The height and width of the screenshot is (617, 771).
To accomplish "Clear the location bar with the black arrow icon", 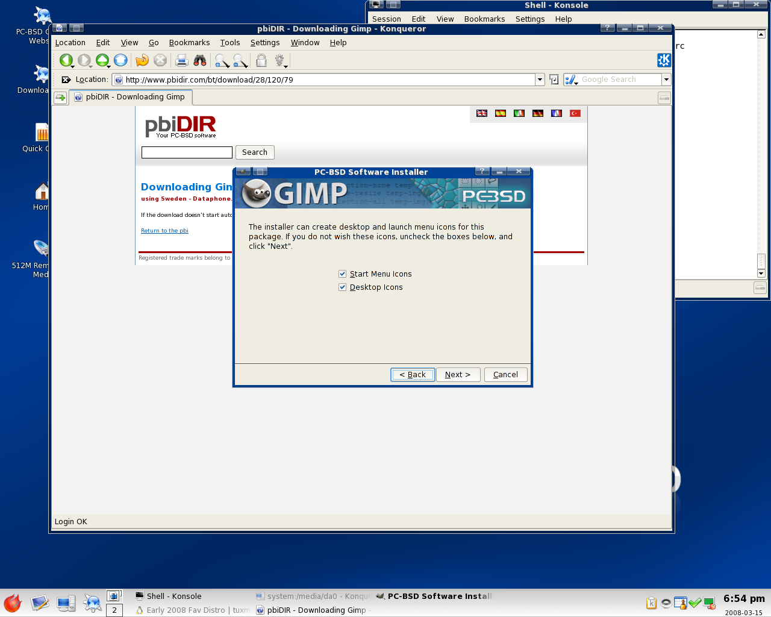I will pyautogui.click(x=66, y=80).
